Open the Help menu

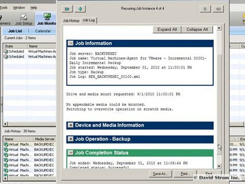34,8
